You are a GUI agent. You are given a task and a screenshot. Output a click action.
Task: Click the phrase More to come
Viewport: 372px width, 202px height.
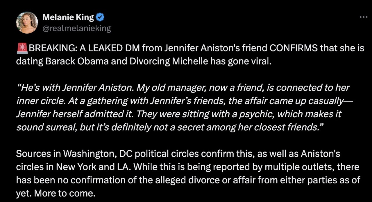point(64,193)
